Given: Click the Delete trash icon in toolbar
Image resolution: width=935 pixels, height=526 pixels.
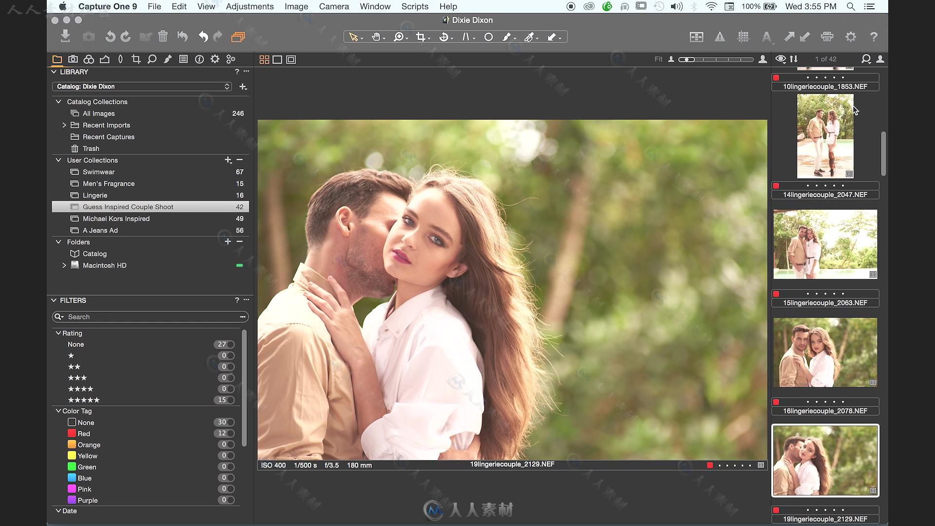Looking at the screenshot, I should (163, 37).
